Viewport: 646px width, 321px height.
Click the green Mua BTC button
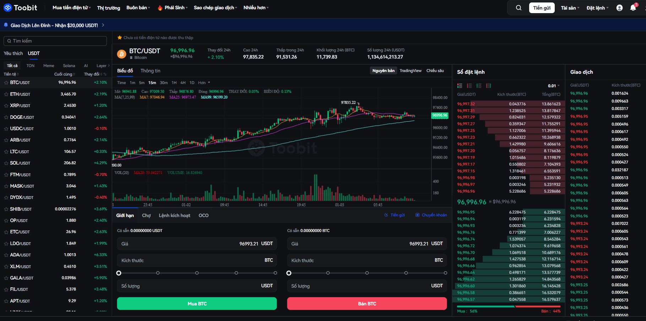point(197,304)
